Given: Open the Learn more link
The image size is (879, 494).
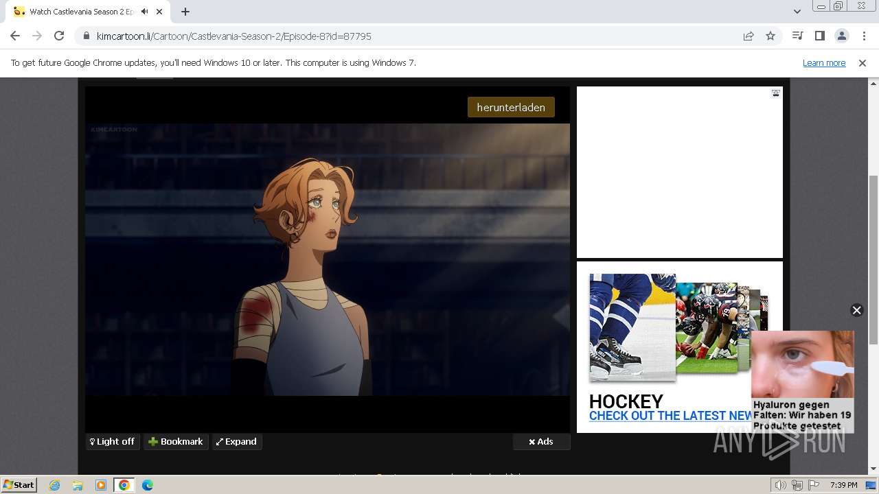Looking at the screenshot, I should tap(824, 62).
